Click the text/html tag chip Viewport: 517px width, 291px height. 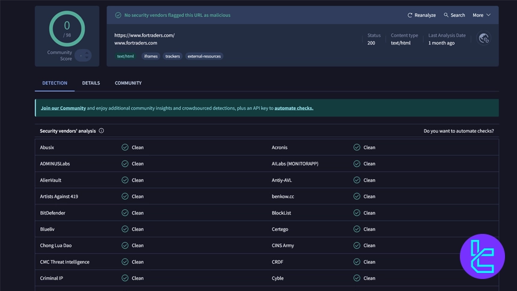tap(125, 57)
